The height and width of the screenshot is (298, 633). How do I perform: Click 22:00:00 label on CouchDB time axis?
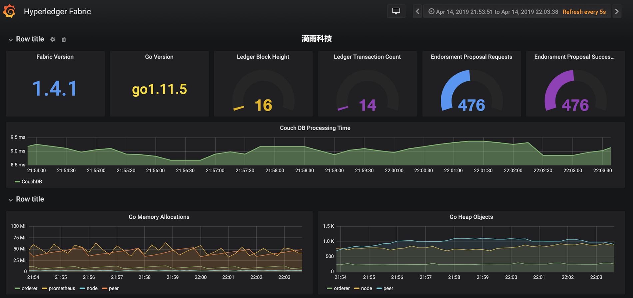pyautogui.click(x=394, y=170)
